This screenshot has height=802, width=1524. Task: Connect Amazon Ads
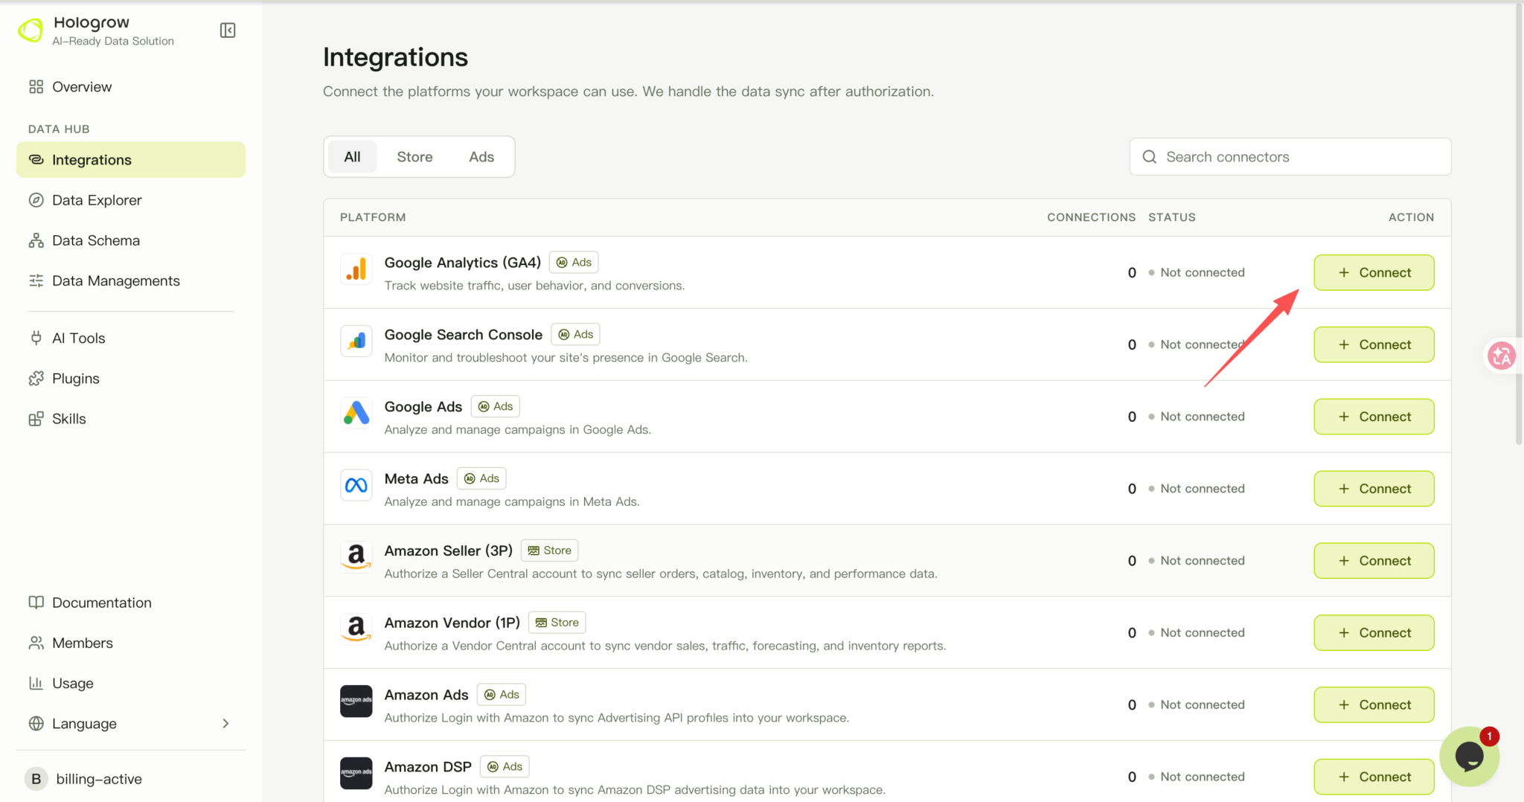coord(1374,705)
